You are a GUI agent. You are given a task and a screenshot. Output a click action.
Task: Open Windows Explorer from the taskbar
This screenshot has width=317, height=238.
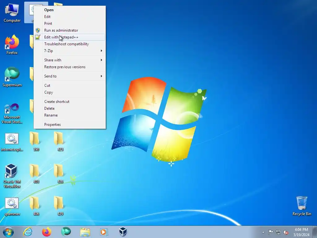point(85,232)
